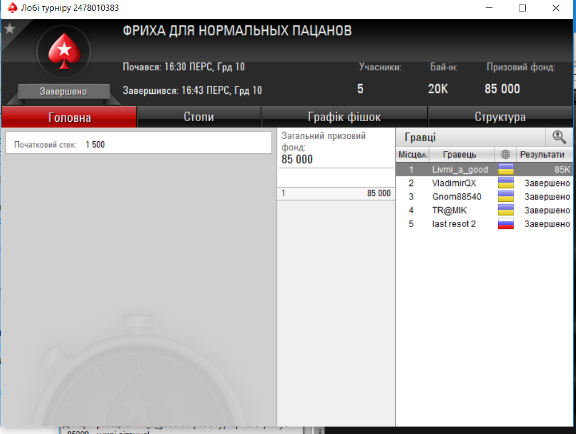
Task: Click the flag next to TR@MIK
Action: tap(506, 210)
